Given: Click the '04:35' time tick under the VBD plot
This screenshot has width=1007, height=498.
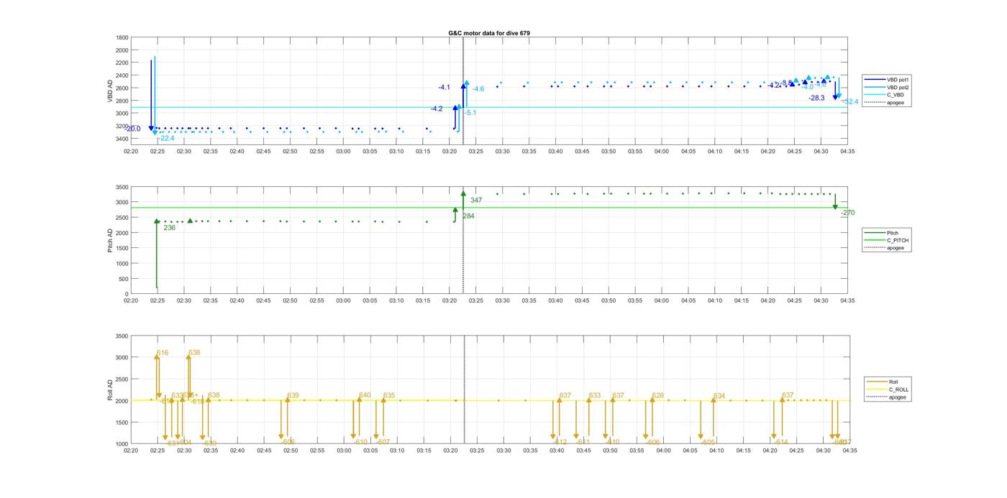Looking at the screenshot, I should pos(847,152).
